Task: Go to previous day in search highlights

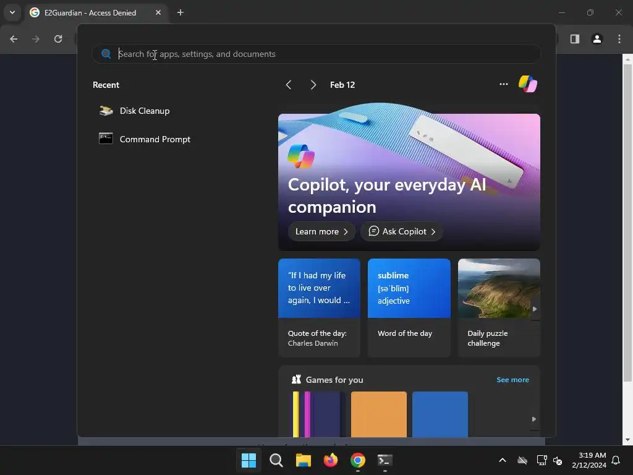Action: coord(289,85)
